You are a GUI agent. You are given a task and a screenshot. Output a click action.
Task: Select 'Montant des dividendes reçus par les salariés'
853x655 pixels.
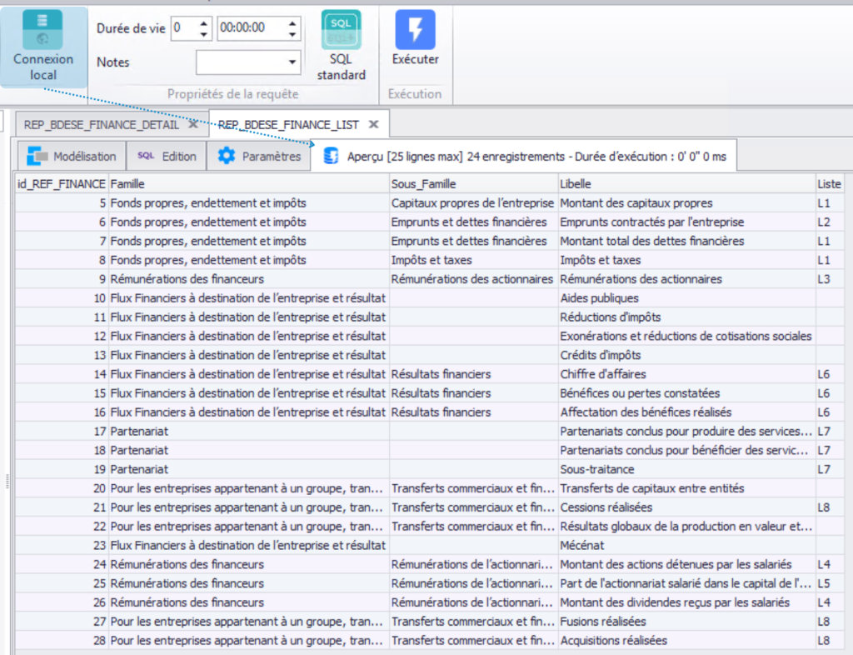[686, 602]
